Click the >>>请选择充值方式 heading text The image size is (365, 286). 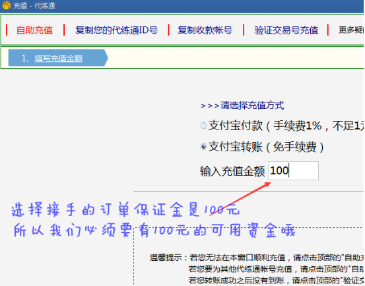242,106
